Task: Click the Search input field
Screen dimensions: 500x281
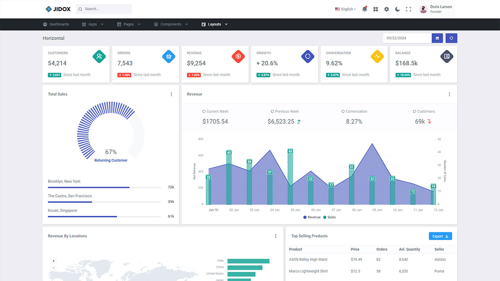Action: coord(104,9)
